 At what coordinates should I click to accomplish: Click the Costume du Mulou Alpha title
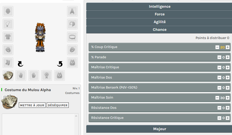(28, 90)
